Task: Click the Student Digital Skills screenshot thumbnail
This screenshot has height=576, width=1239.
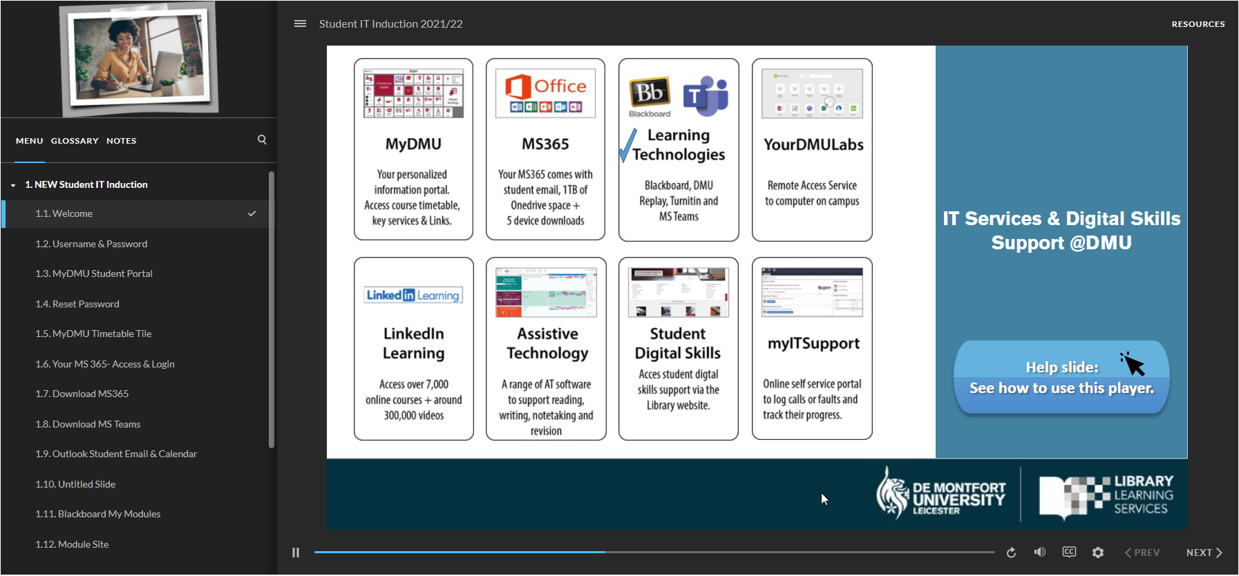Action: (x=679, y=292)
